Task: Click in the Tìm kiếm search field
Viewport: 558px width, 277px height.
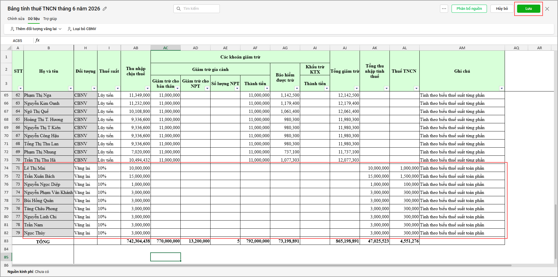Action: tap(197, 9)
